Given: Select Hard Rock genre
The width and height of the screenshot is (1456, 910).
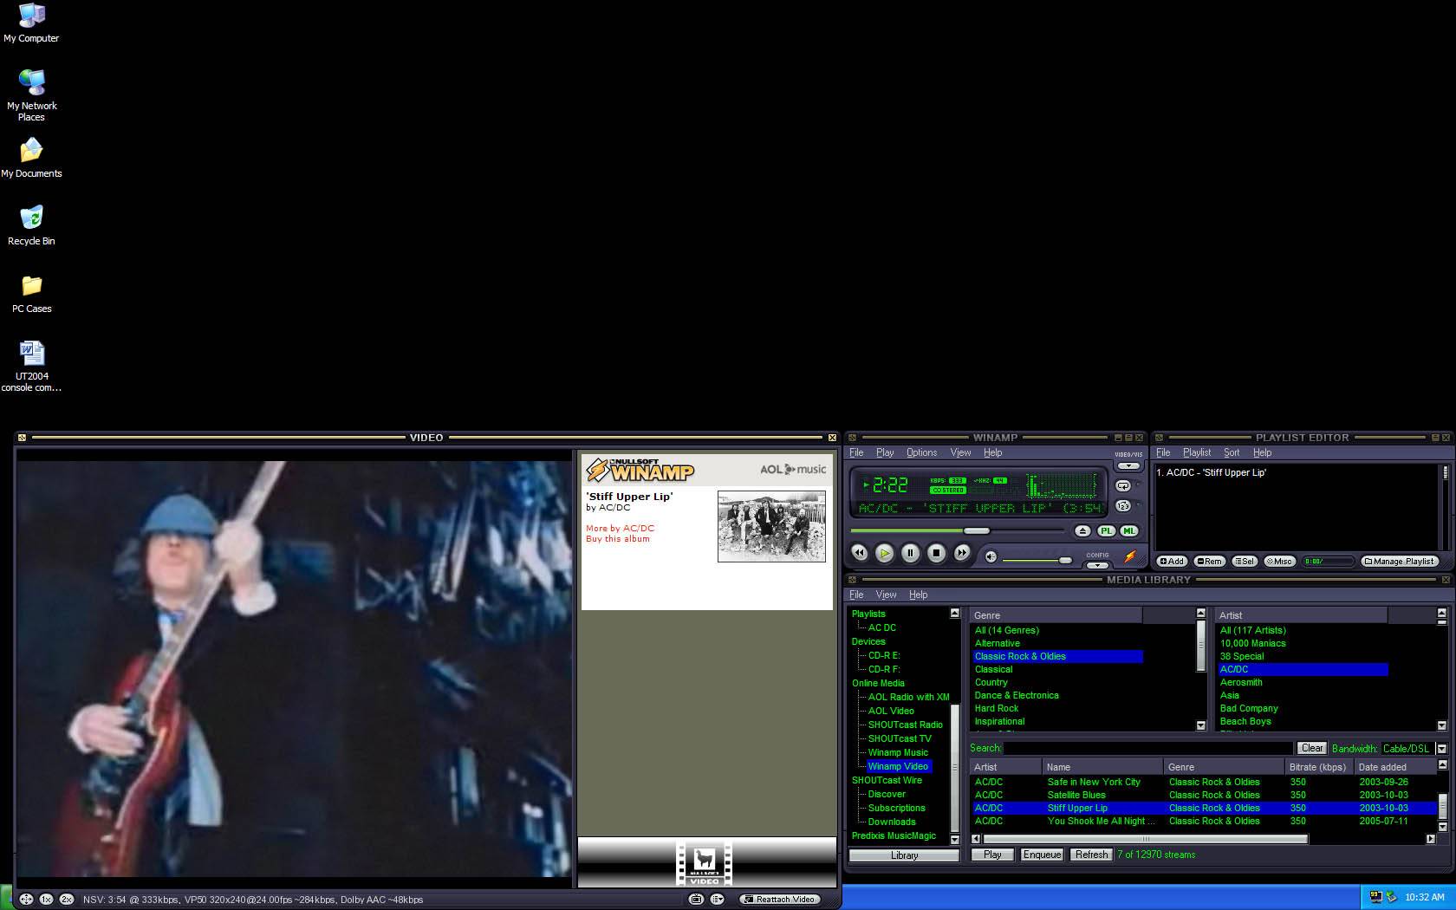Looking at the screenshot, I should coord(997,708).
